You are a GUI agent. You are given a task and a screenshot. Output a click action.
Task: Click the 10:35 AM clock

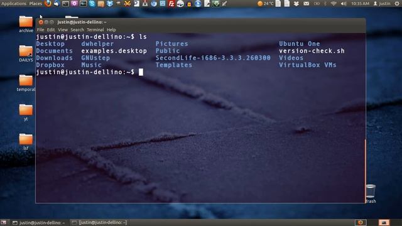point(360,4)
